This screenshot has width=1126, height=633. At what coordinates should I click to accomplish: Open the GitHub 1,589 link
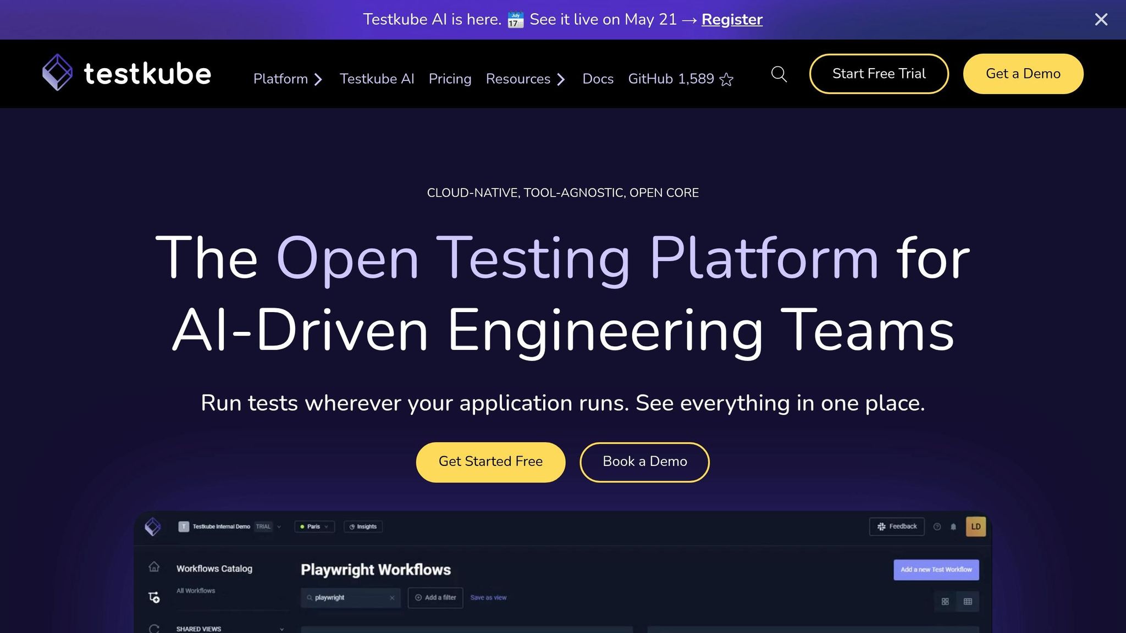681,79
